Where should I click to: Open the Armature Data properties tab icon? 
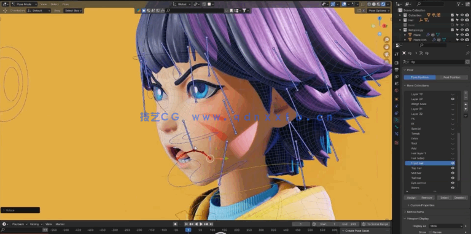(397, 120)
